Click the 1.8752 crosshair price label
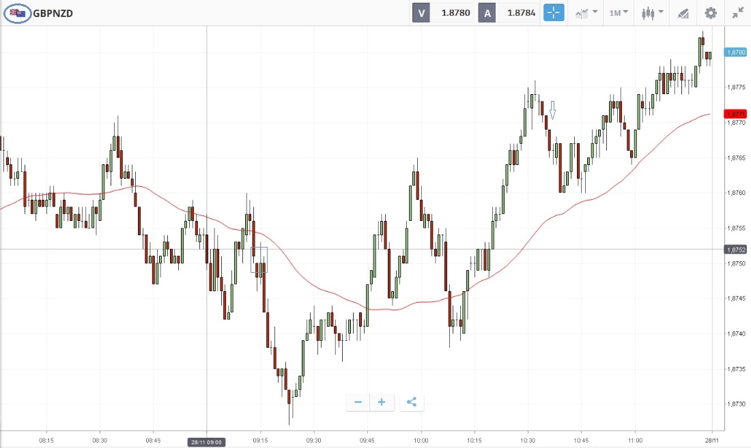 coord(736,250)
